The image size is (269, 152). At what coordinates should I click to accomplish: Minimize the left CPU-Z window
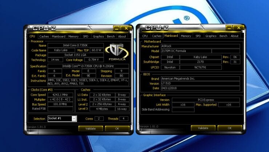[116, 28]
